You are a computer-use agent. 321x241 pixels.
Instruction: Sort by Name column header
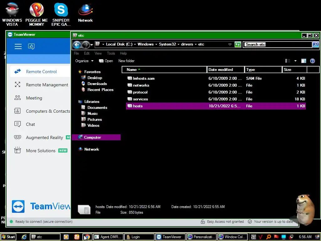point(164,70)
